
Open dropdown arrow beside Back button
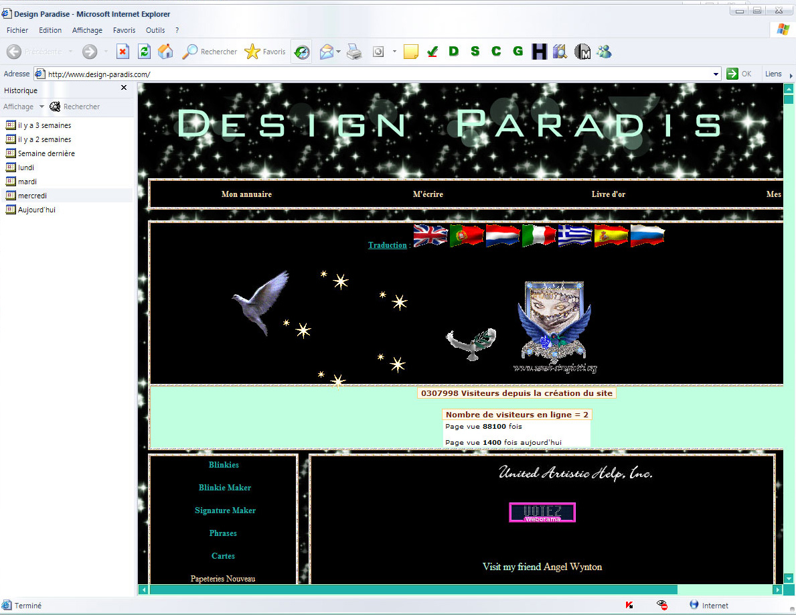coord(70,52)
